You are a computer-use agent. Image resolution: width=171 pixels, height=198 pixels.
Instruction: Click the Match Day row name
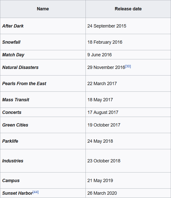pyautogui.click(x=13, y=55)
